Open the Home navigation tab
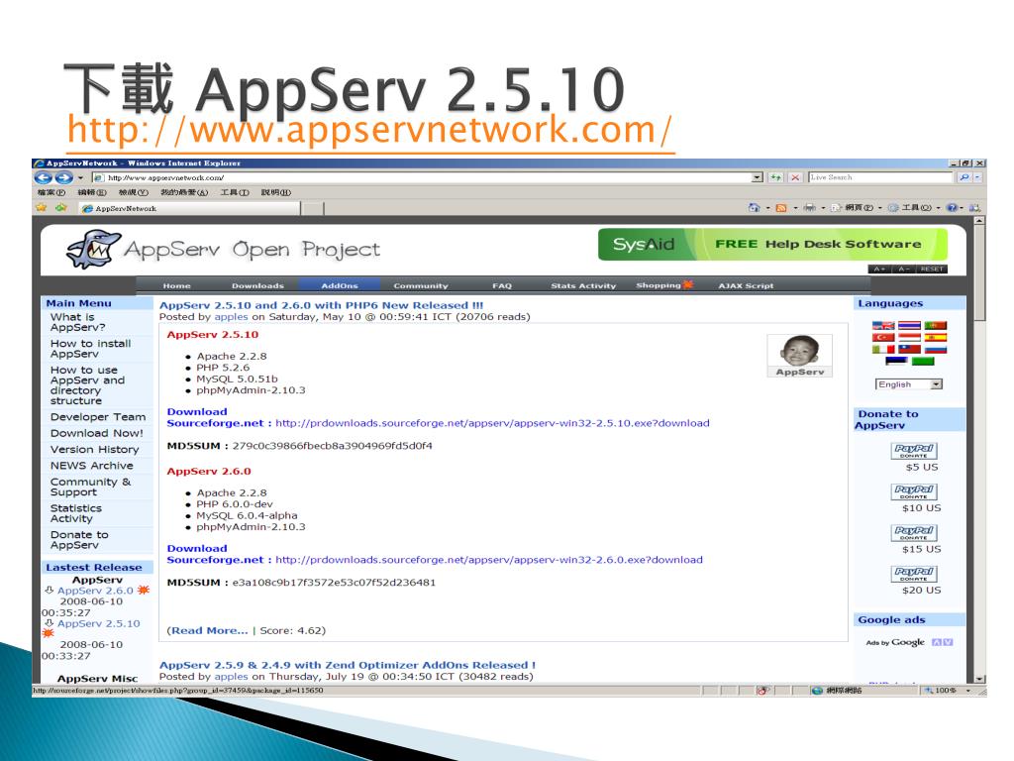Viewport: 1014px width, 761px height. point(176,285)
